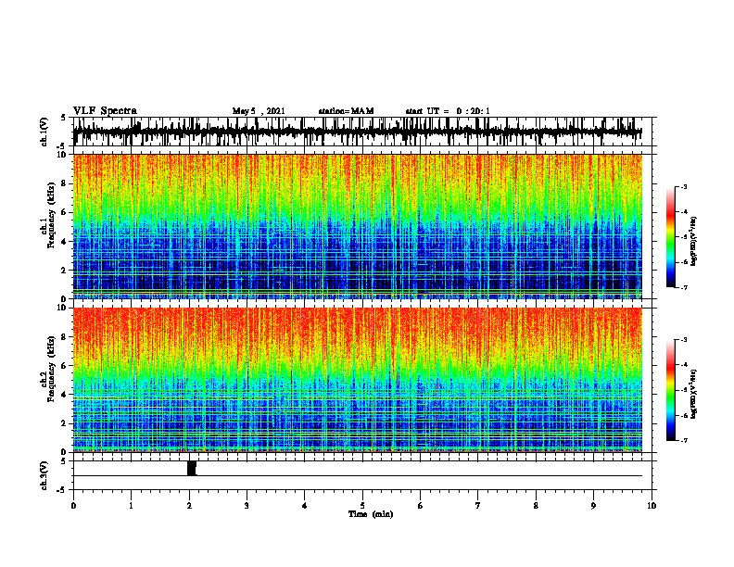Viewport: 734px width, 567px height.
Task: Click the "Time (min)" axis label
Action: coord(371,514)
